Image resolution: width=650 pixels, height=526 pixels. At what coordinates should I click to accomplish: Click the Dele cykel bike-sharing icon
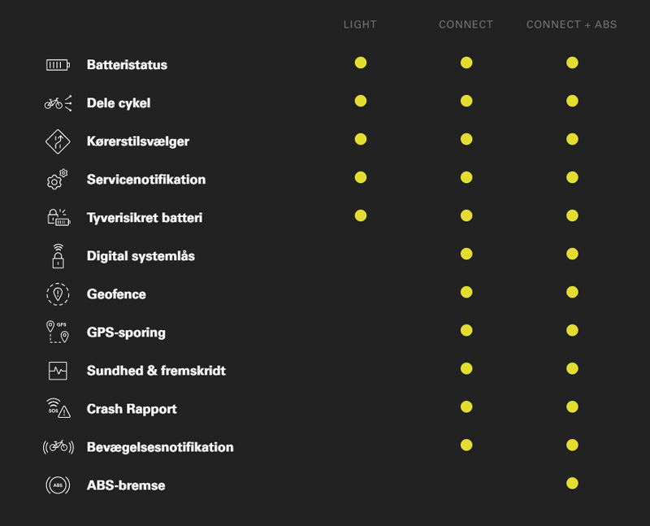(x=58, y=103)
